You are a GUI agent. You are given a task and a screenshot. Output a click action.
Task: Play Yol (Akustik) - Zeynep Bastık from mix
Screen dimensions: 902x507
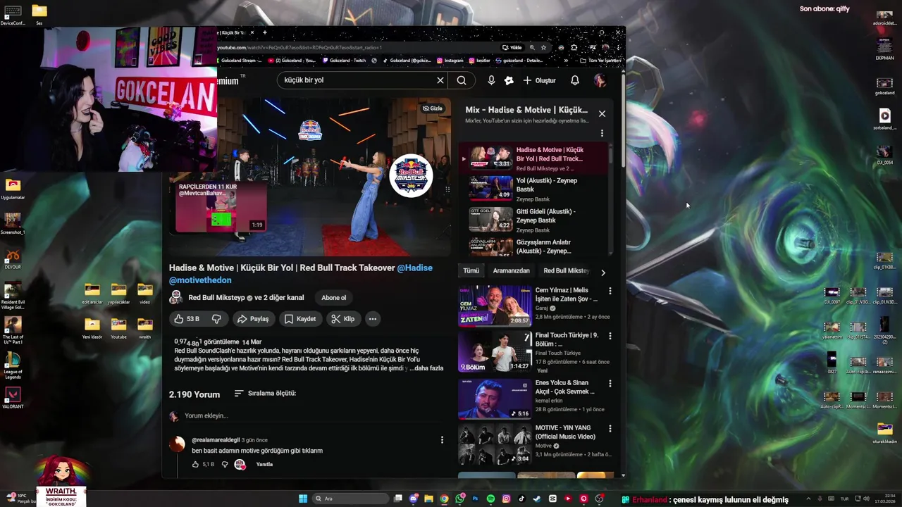pos(534,189)
